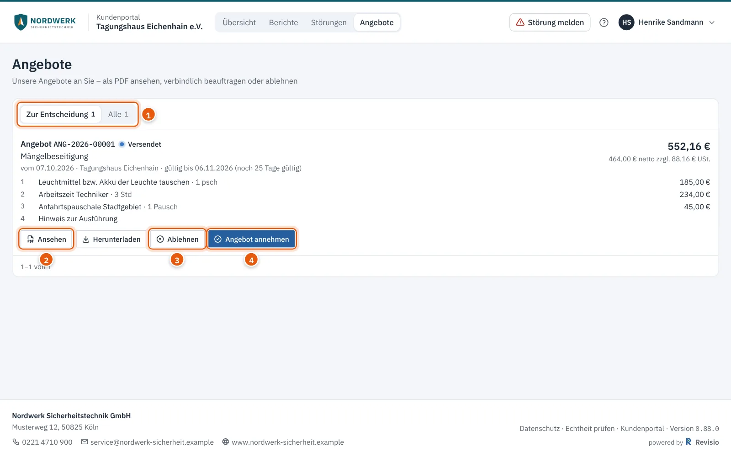Click the 234,00 € amount
Screen dimensions: 731x457
[695, 194]
